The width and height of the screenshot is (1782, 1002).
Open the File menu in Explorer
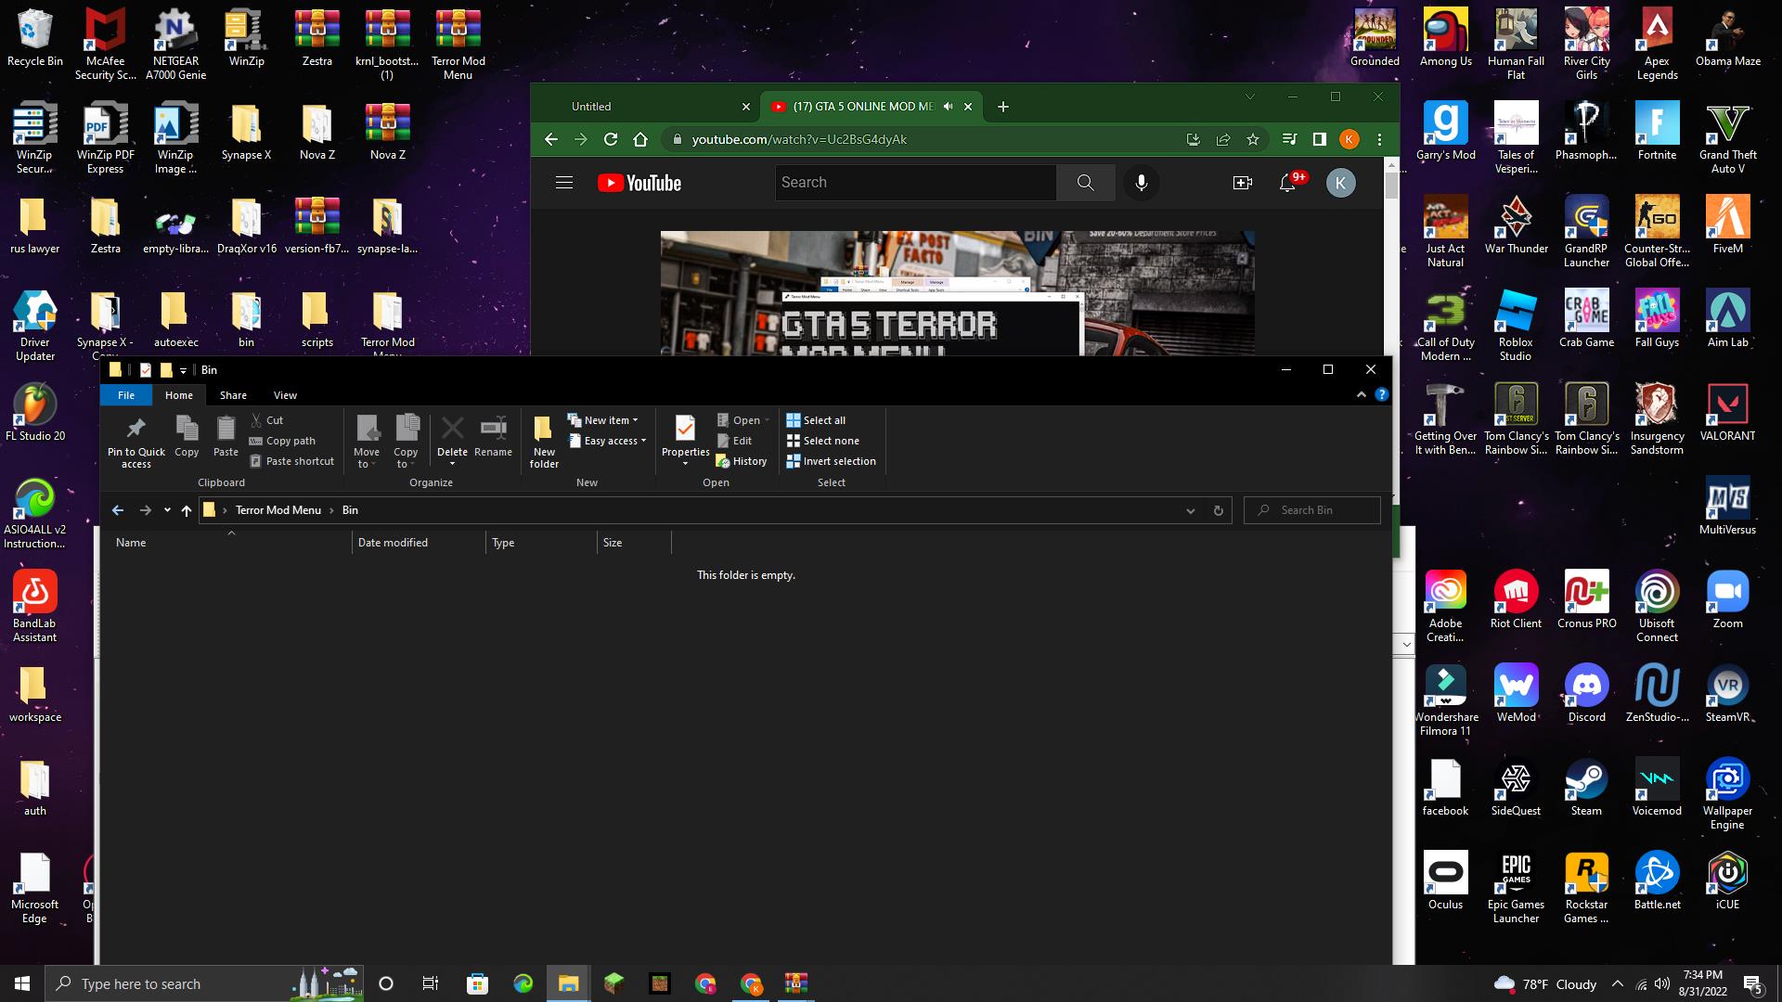[x=126, y=395]
